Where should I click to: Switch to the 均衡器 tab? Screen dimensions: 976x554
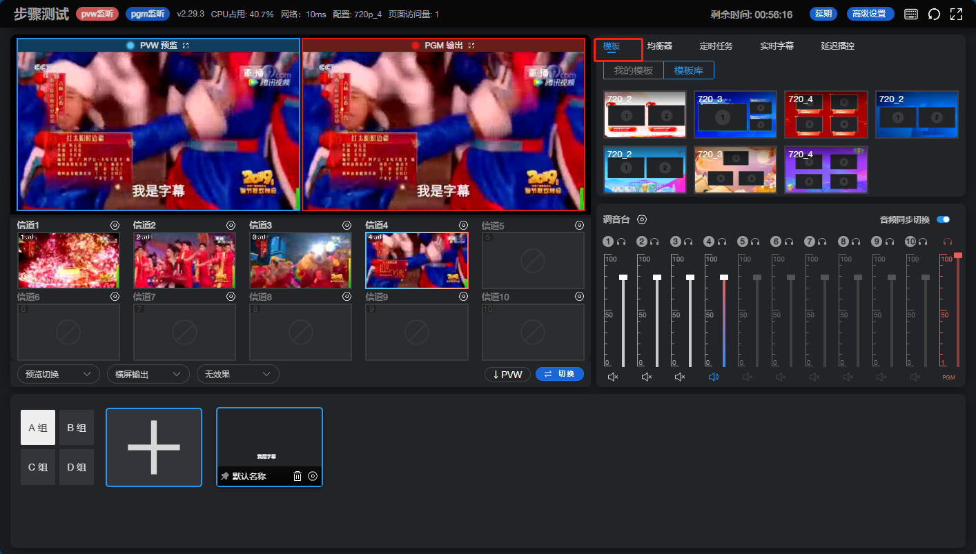660,46
